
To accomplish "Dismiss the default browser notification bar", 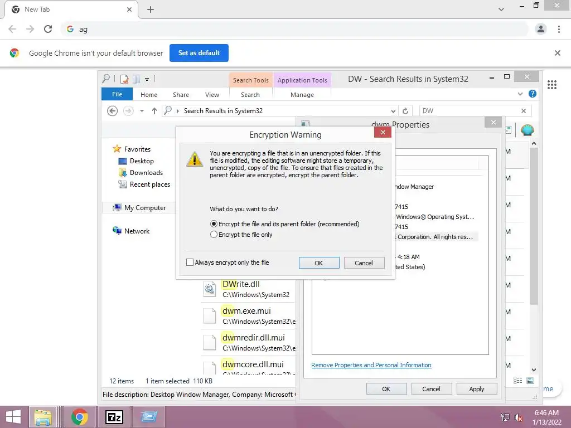I will pos(557,53).
